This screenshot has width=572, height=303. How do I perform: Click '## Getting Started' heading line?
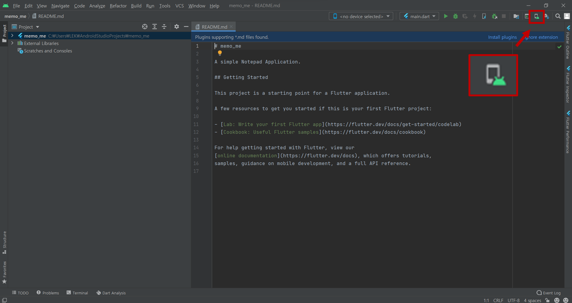241,77
